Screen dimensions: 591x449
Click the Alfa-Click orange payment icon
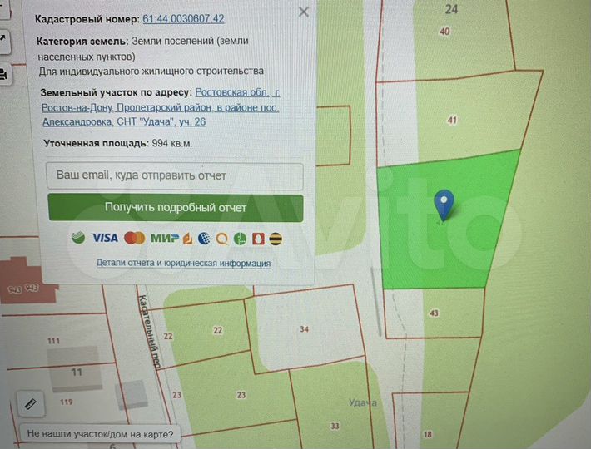pos(187,239)
